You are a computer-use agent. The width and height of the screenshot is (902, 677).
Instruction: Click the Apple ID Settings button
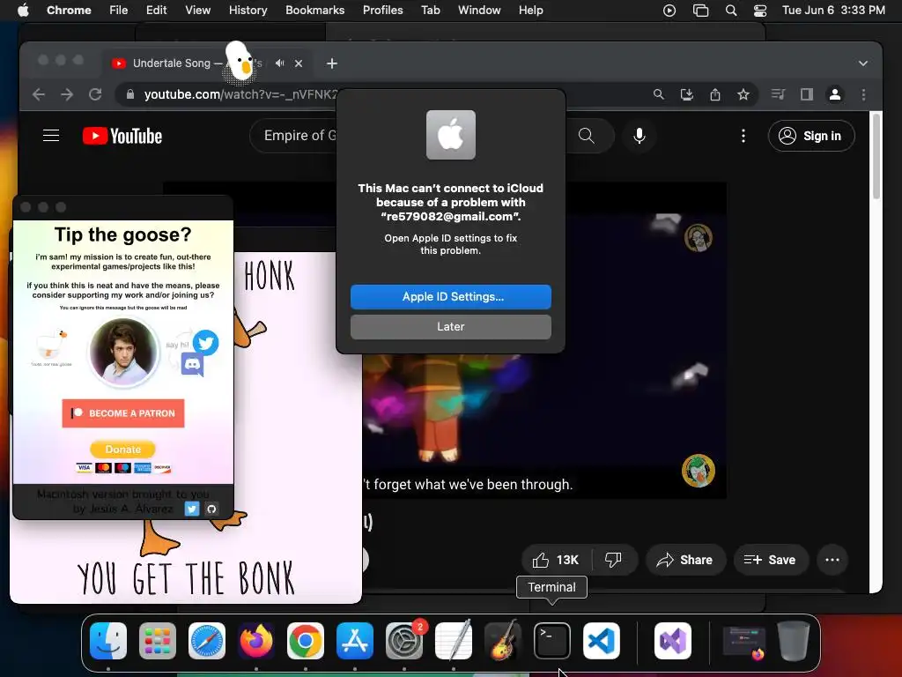(450, 296)
